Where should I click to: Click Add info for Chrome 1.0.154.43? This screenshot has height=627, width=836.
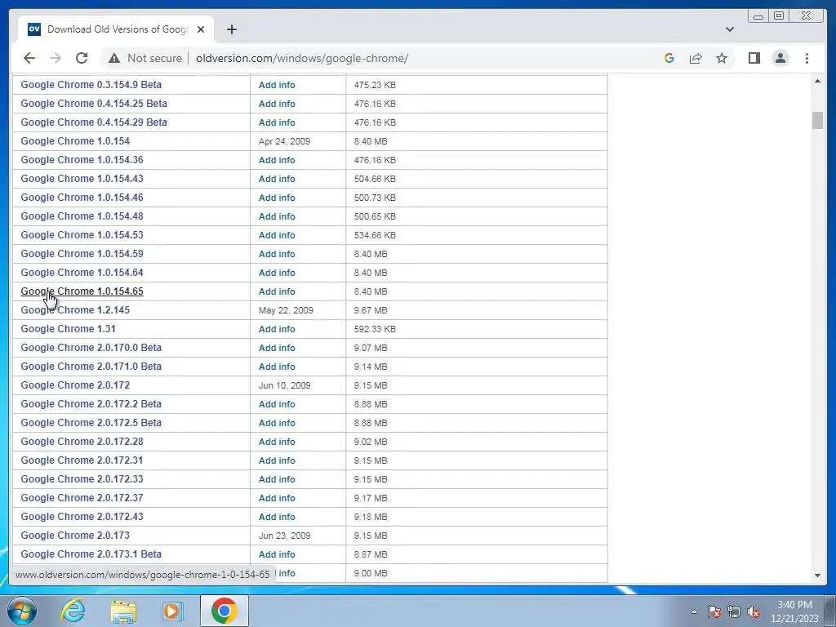277,179
